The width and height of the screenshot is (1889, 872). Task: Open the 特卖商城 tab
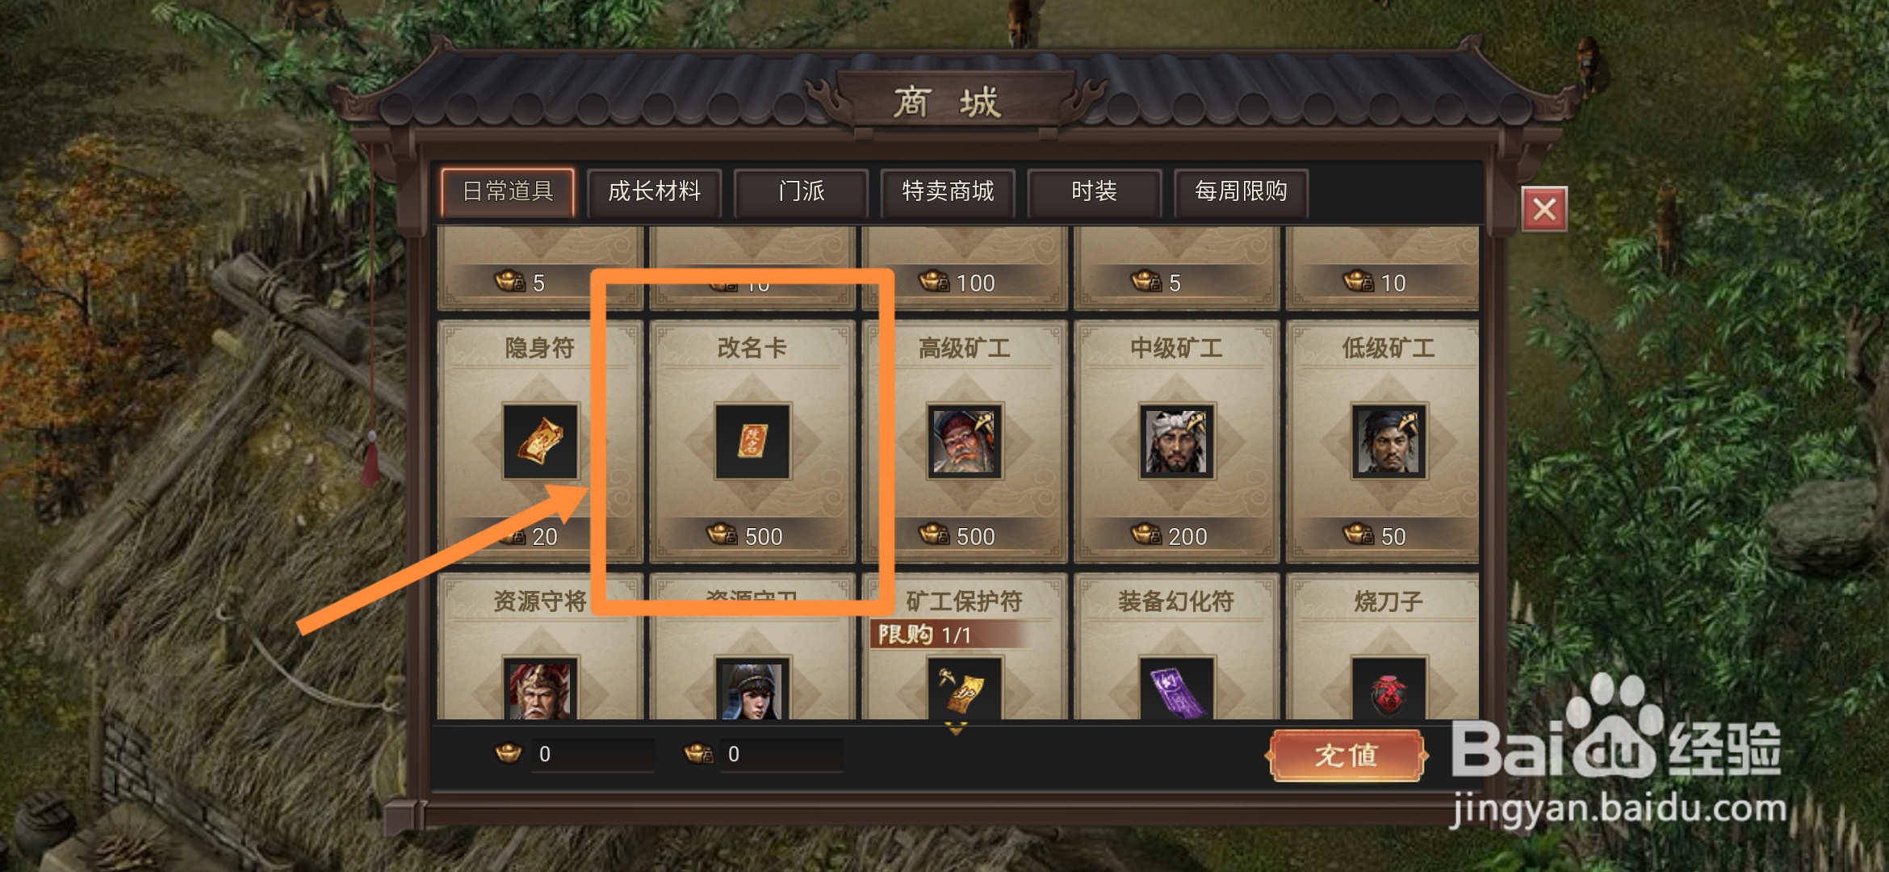pos(948,192)
